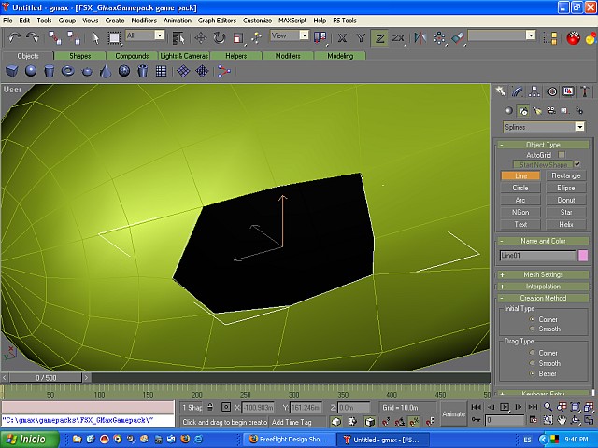This screenshot has width=598, height=448.
Task: Click the Rectangle shape button
Action: (565, 175)
